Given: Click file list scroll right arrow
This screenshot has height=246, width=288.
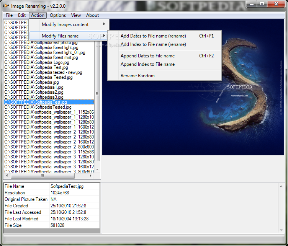Looking at the screenshot, I should coord(90,176).
